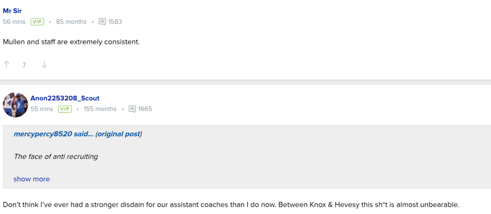Click mercypercy8520 said quote link

tap(53, 134)
